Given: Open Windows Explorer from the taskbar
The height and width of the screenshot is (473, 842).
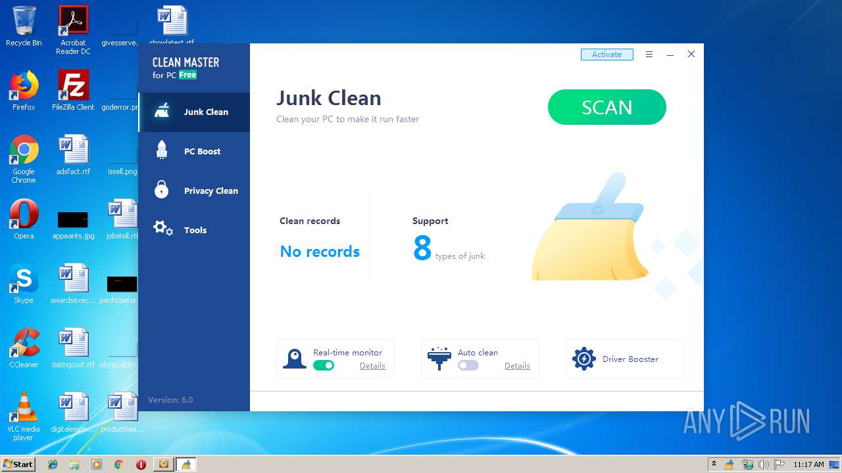Looking at the screenshot, I should pos(74,464).
